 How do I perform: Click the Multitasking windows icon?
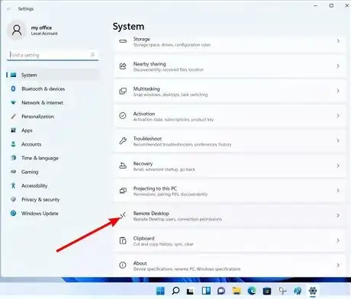(x=123, y=91)
